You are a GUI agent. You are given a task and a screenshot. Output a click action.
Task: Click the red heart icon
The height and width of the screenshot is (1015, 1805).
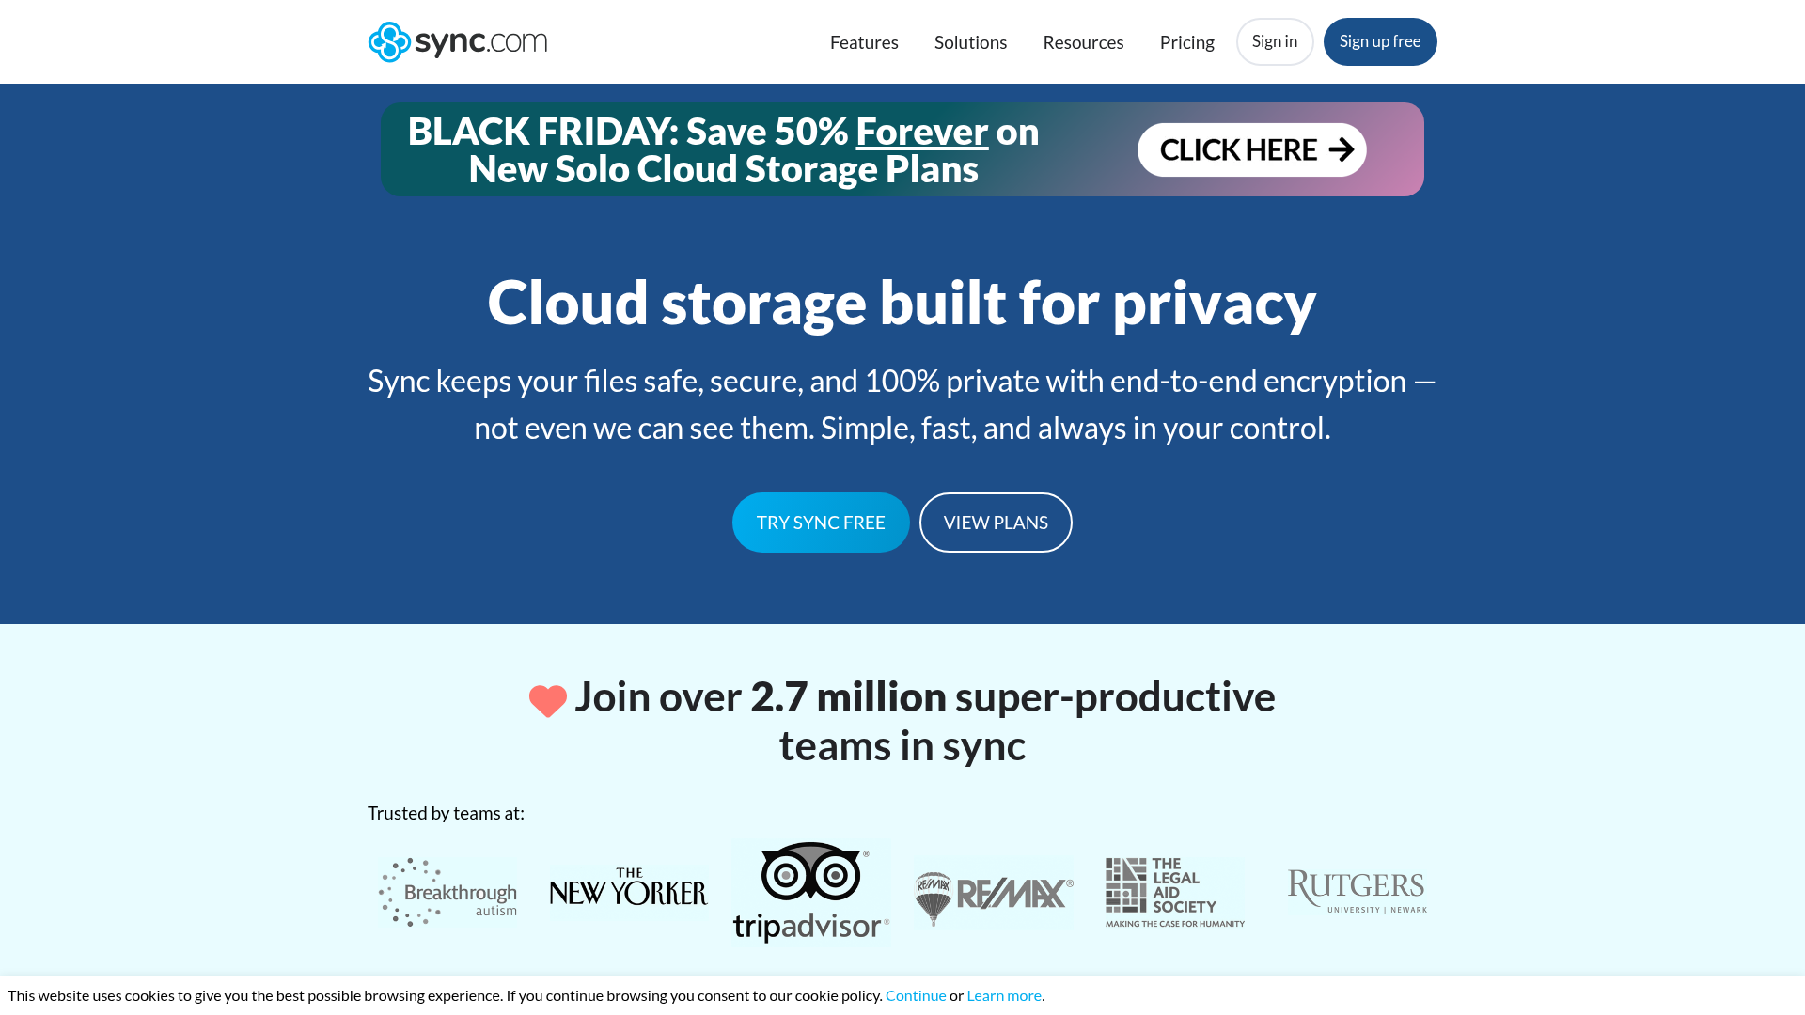pos(547,699)
